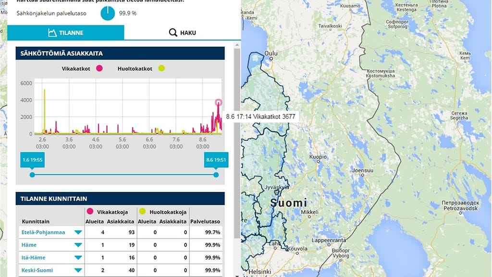The height and width of the screenshot is (277, 492).
Task: Expand the Keski-Suomi row dropdown arrow
Action: [78, 270]
